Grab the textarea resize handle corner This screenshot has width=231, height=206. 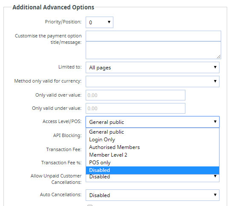(x=219, y=57)
